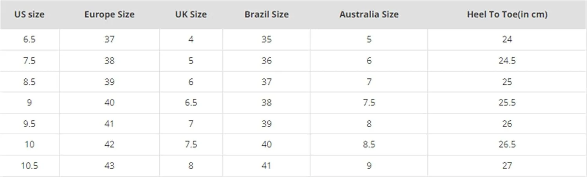Click Australia size 7.5 cell
This screenshot has width=587, height=177.
[369, 103]
